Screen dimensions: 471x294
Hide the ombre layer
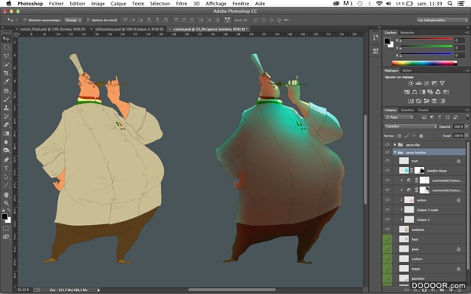coord(387,200)
